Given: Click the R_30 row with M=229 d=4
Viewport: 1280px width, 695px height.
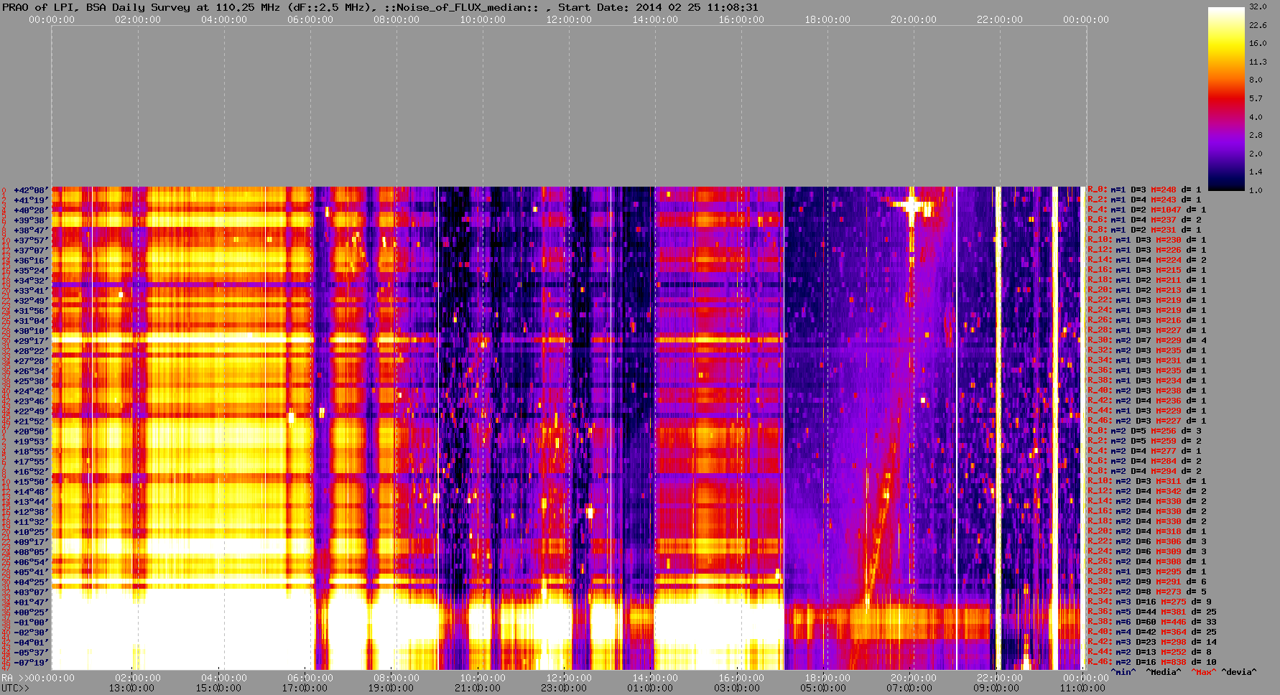Looking at the screenshot, I should tap(1147, 340).
